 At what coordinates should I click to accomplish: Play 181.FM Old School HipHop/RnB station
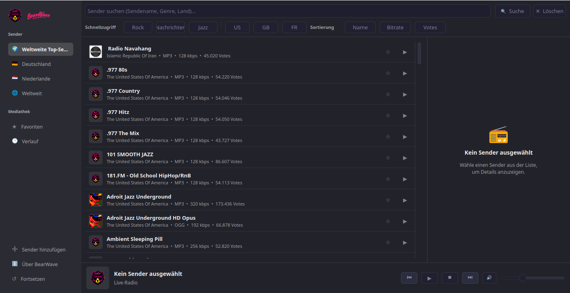(x=405, y=179)
